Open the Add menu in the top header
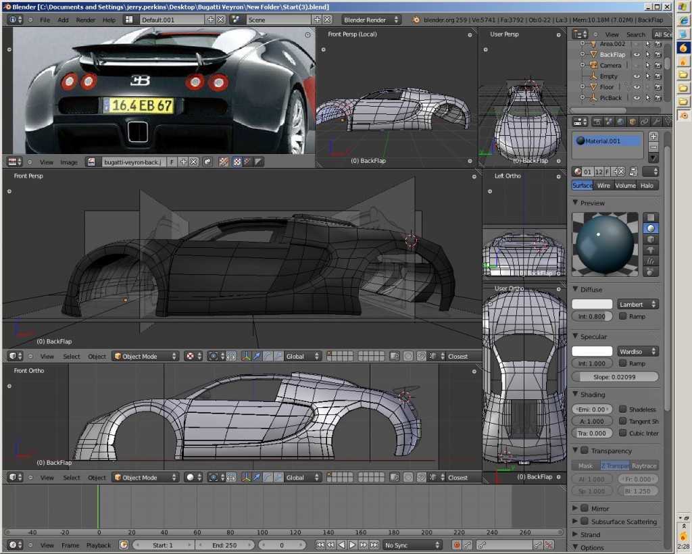 tap(64, 20)
